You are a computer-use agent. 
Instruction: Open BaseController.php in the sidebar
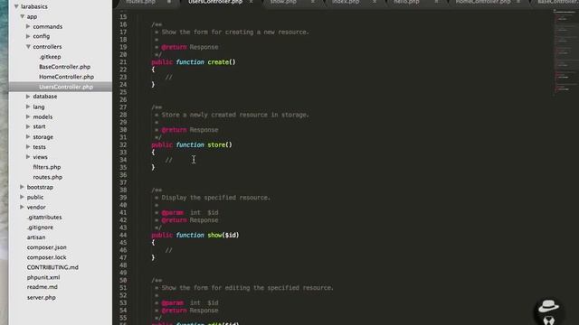pyautogui.click(x=64, y=67)
